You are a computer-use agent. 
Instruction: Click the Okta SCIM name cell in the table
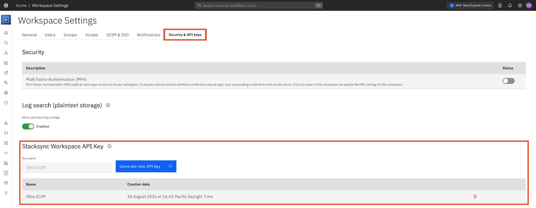(36, 196)
